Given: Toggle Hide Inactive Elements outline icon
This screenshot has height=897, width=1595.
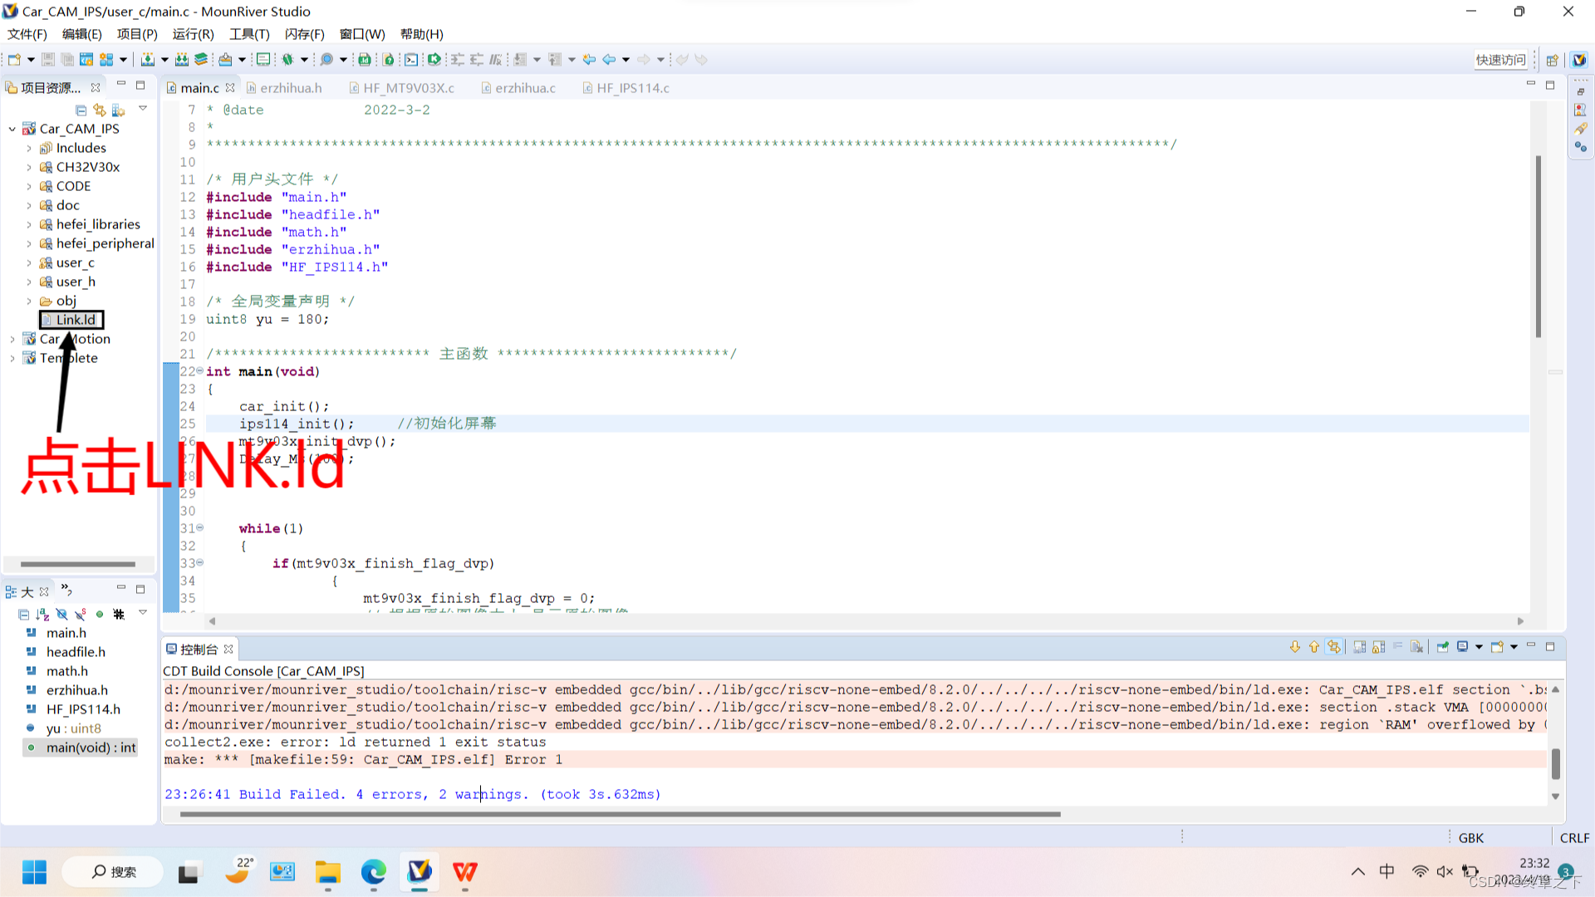Looking at the screenshot, I should click(x=119, y=615).
